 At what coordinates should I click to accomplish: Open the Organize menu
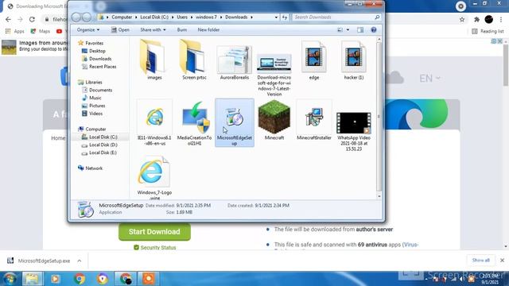(x=88, y=30)
